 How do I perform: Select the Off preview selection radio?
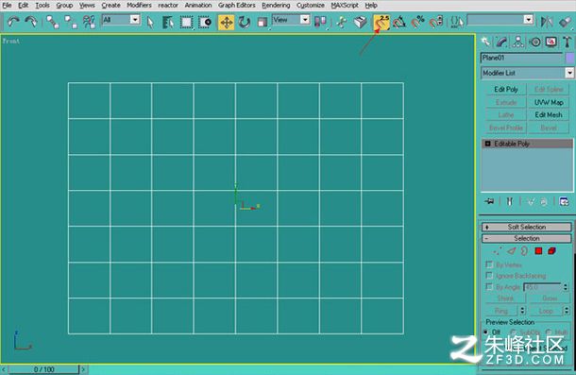tap(486, 332)
